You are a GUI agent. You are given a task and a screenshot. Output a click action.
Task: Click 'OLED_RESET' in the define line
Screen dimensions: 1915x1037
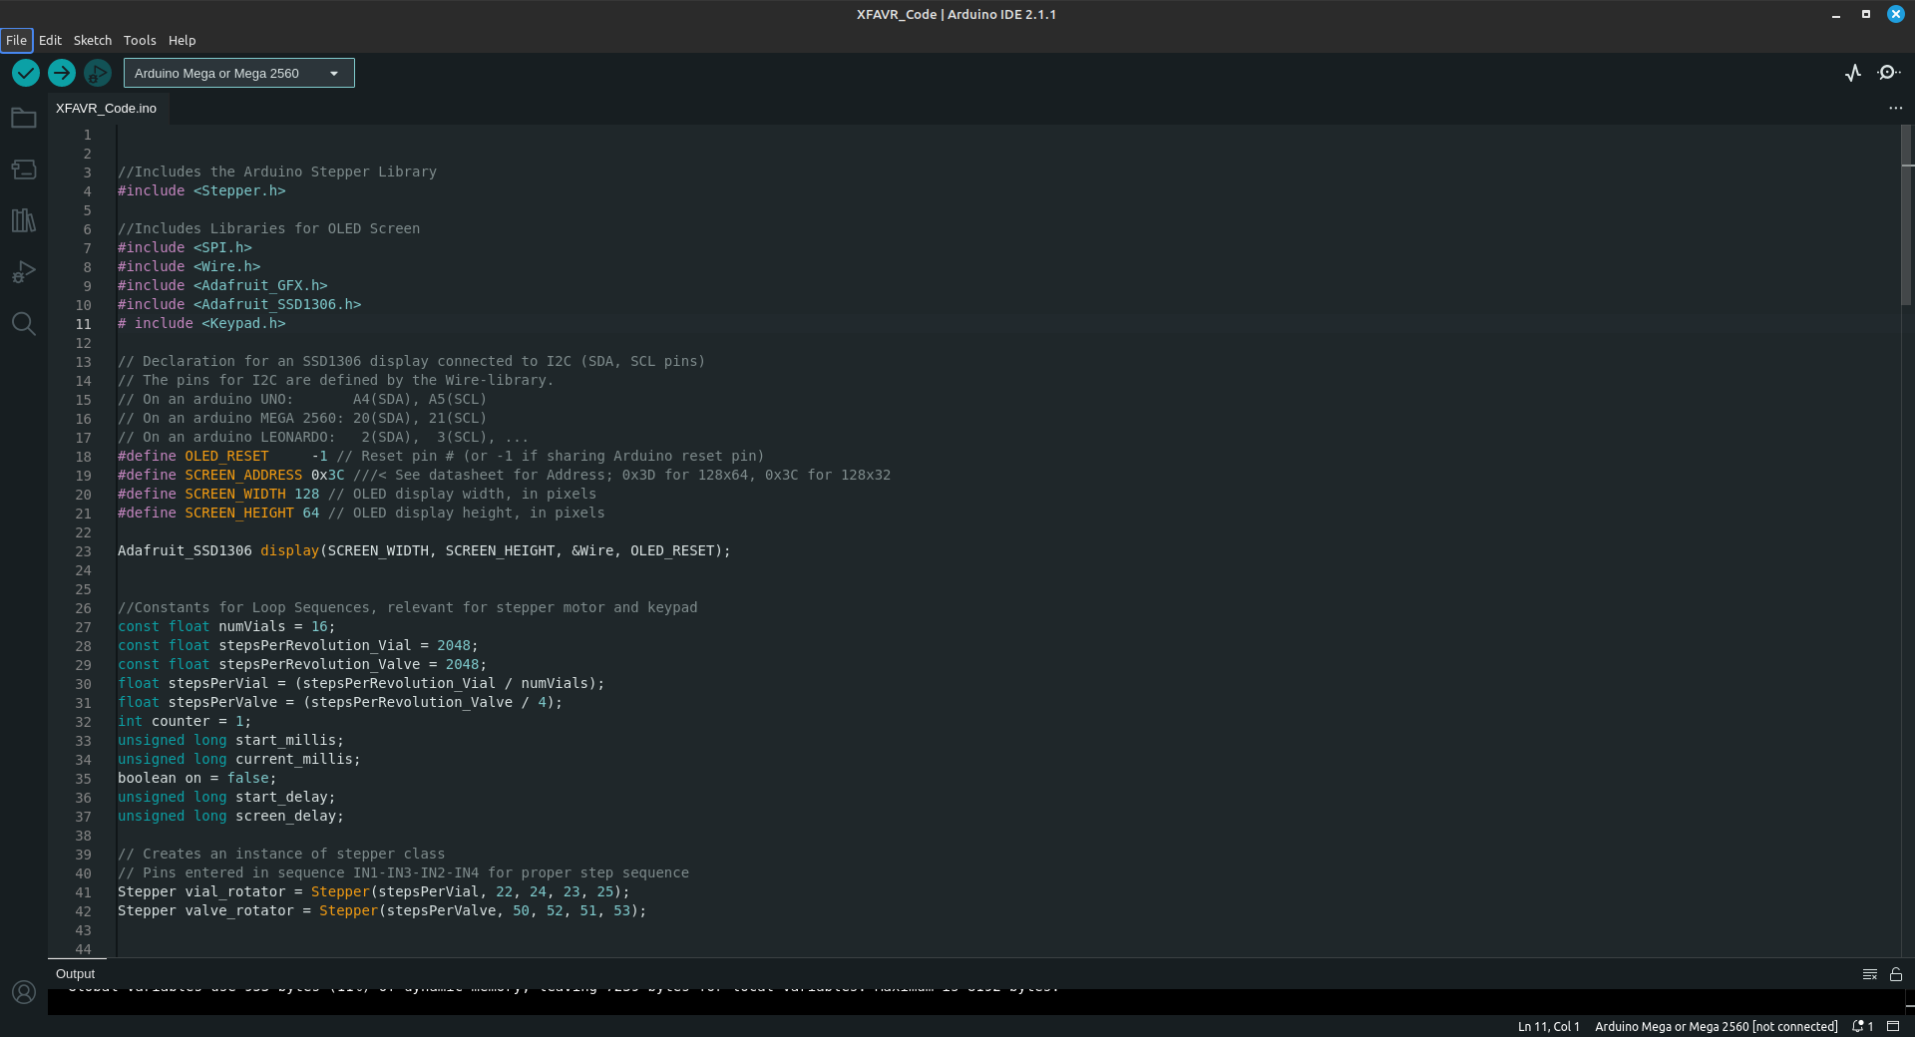pyautogui.click(x=226, y=456)
